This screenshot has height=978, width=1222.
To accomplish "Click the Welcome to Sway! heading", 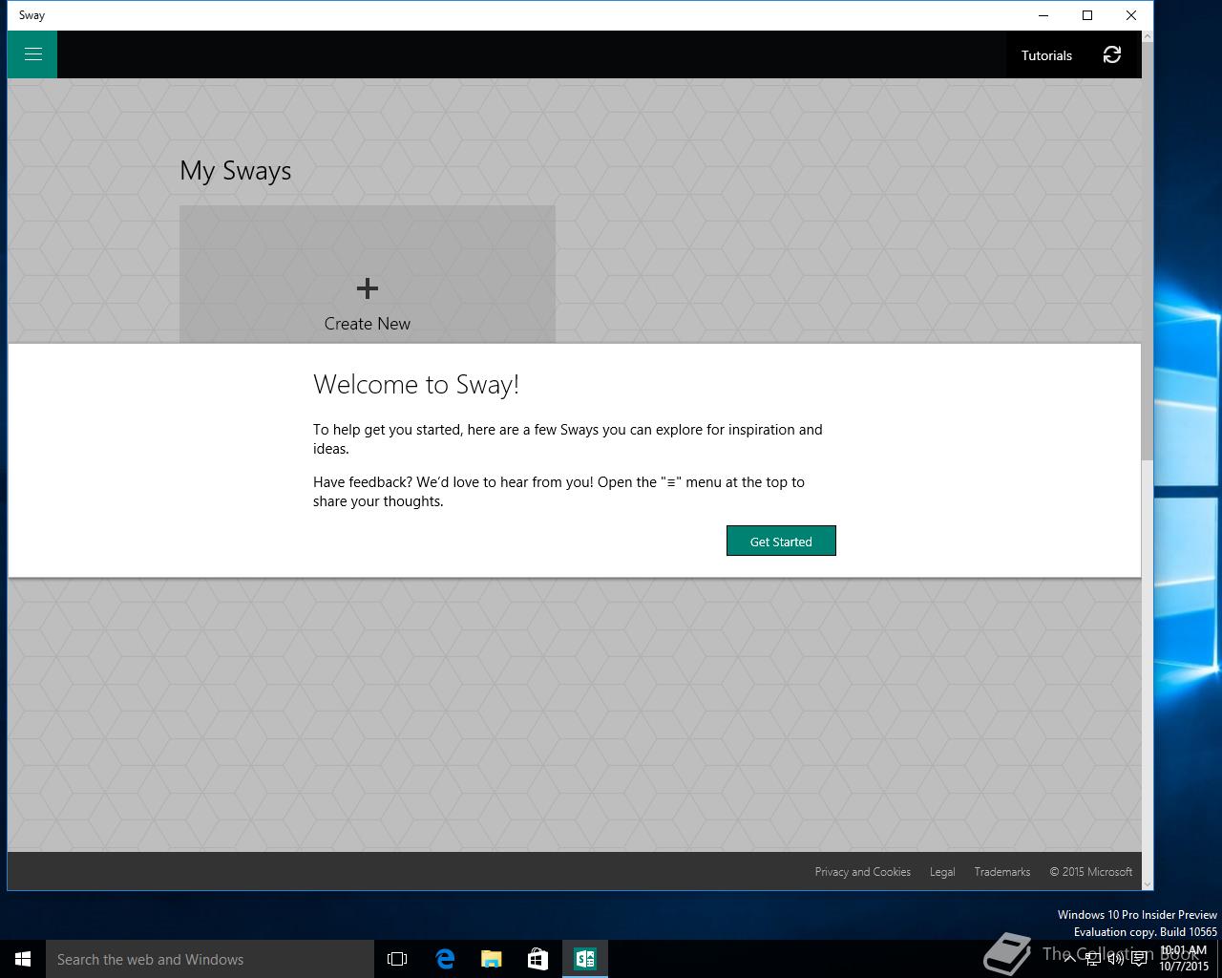I will [x=416, y=384].
